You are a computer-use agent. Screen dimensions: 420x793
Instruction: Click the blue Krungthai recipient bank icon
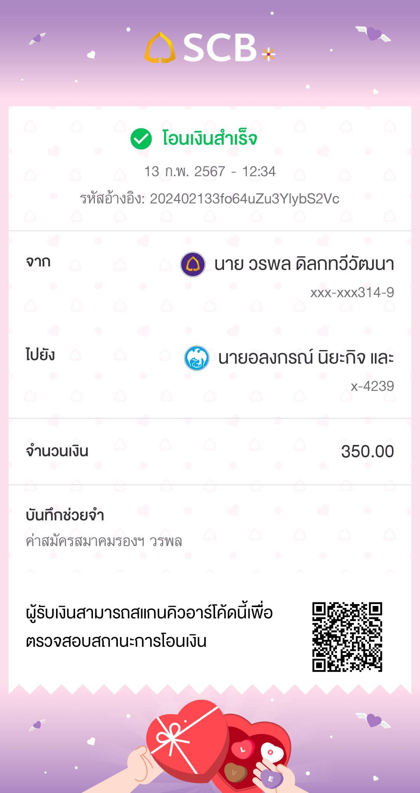[x=196, y=358]
